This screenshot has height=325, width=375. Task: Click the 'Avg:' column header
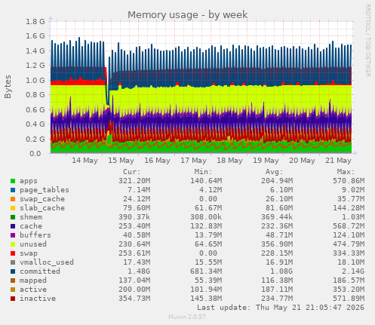[275, 172]
